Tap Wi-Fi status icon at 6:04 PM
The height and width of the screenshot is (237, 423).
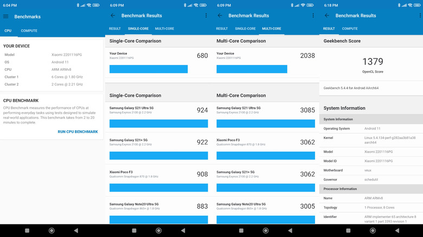click(89, 5)
